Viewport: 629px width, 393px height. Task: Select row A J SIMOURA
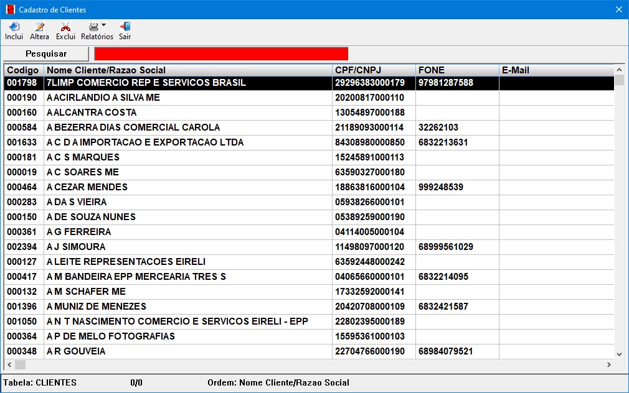(x=309, y=247)
